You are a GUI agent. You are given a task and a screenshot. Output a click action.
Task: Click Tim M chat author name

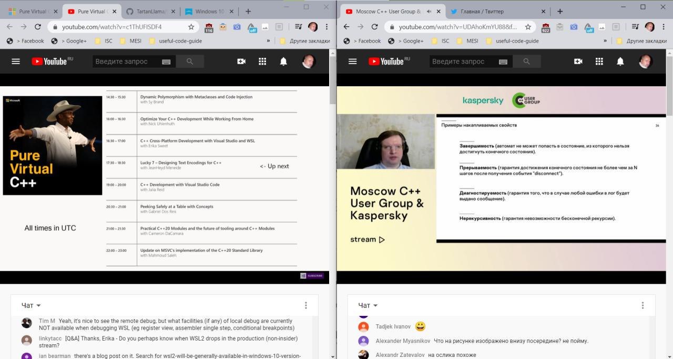click(x=47, y=321)
